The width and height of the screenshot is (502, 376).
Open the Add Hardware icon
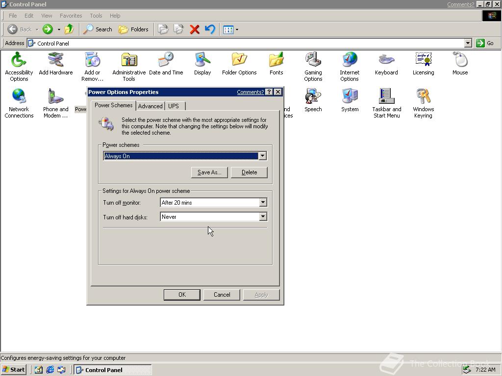click(56, 64)
